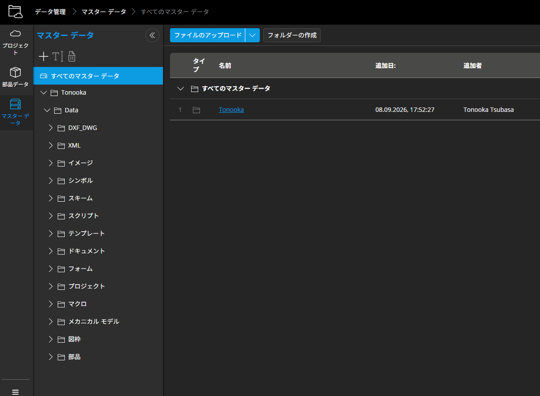540x396 pixels.
Task: Click folder icon in Tonooka table row
Action: click(x=196, y=110)
